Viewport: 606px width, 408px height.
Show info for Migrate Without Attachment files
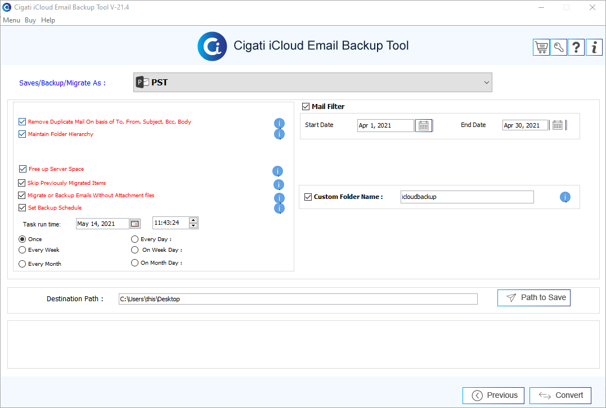click(279, 198)
